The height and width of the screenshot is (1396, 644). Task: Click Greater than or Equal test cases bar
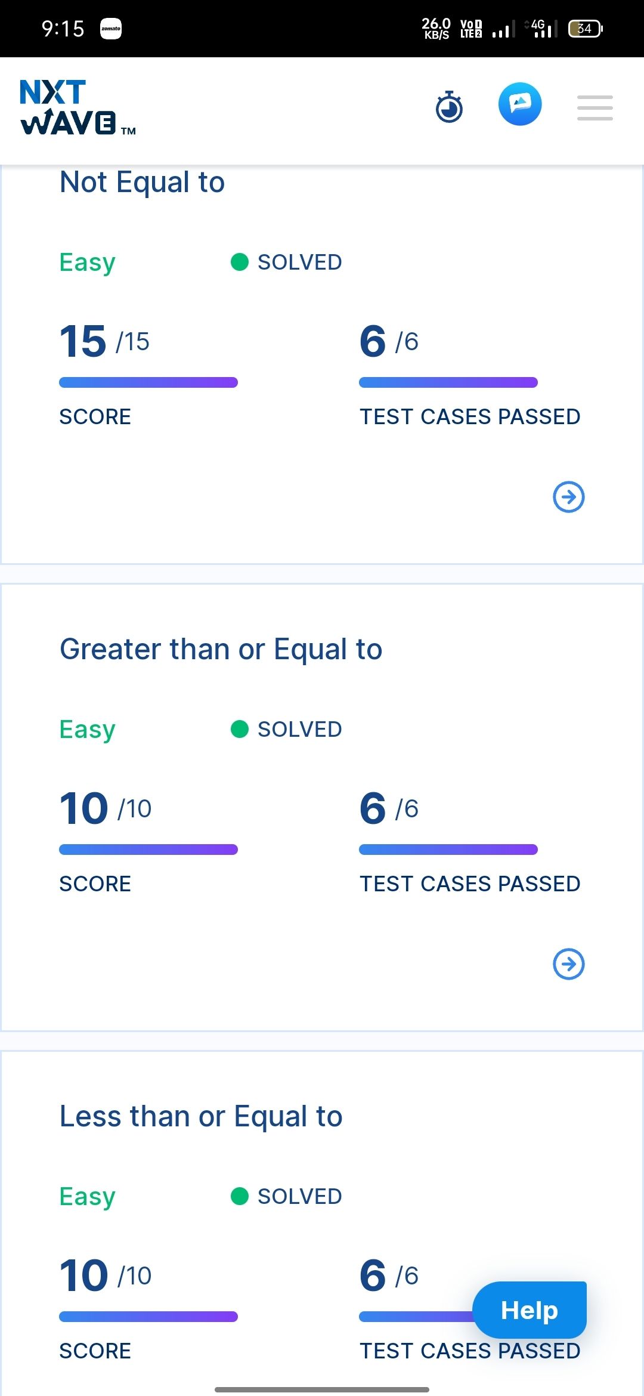click(x=448, y=850)
